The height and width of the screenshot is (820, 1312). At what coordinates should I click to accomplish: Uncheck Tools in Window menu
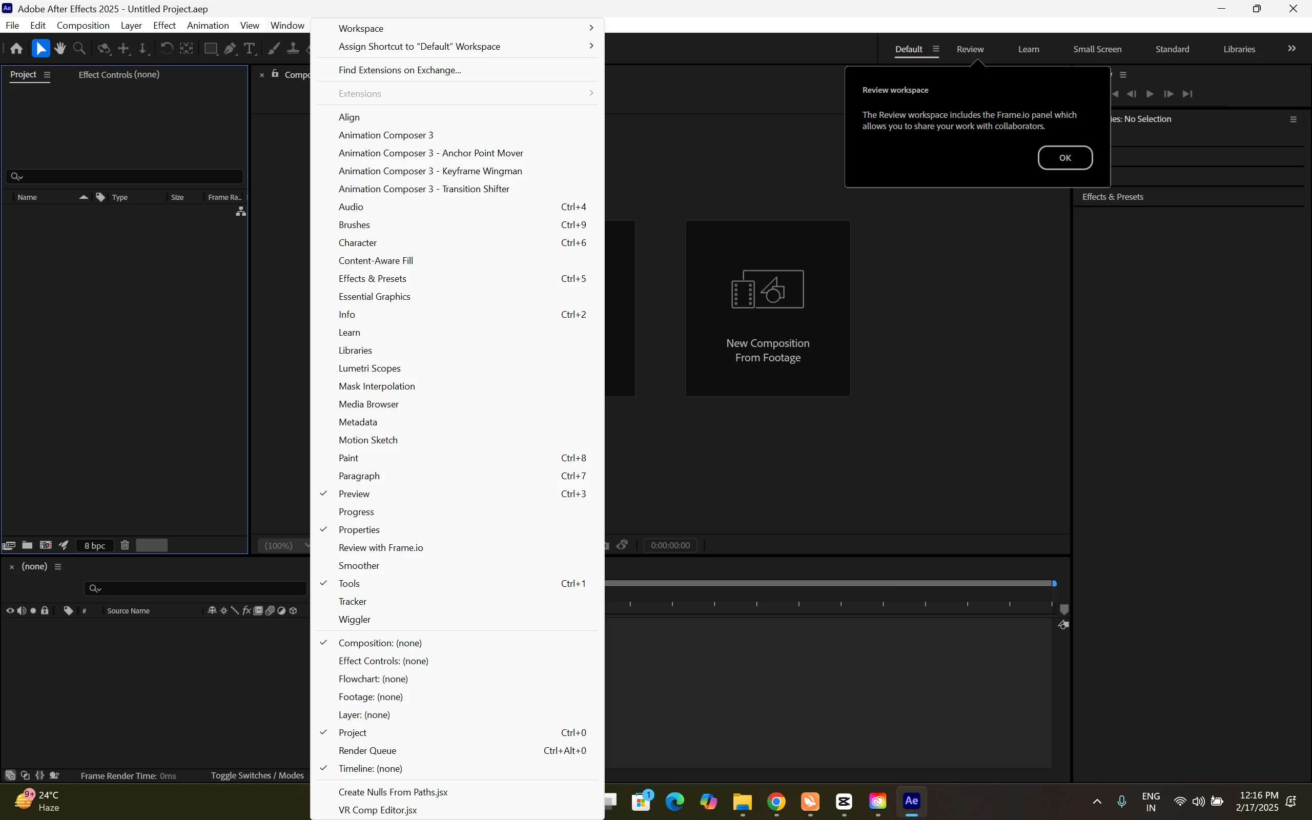tap(349, 584)
